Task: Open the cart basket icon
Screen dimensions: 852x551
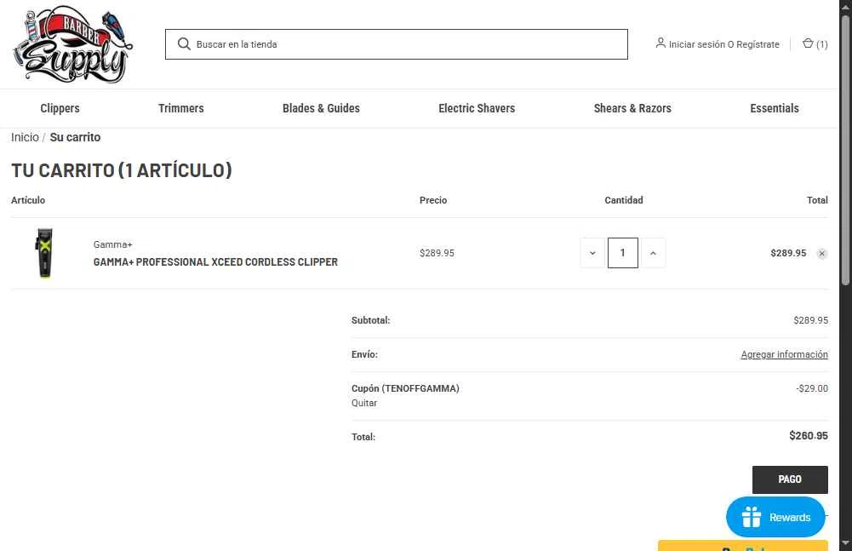Action: tap(808, 43)
